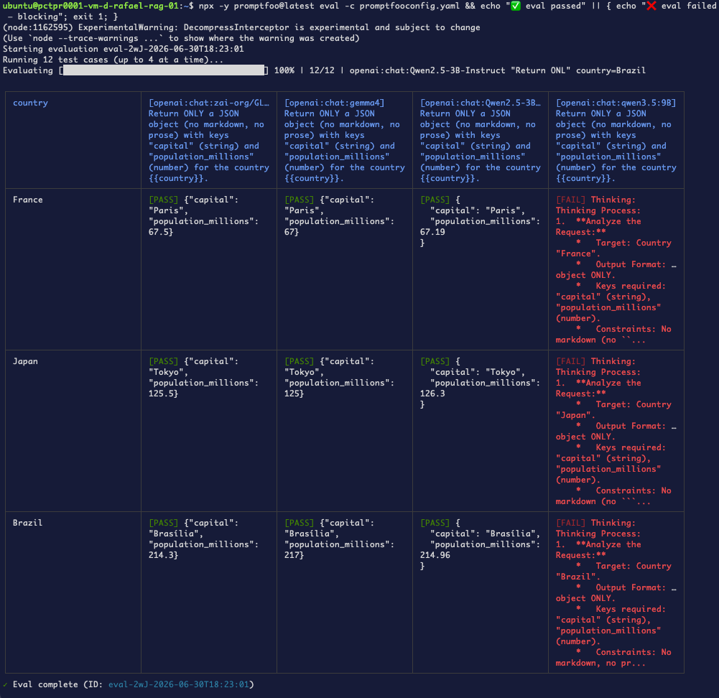Click the ubuntu@pctpr0001 shell prompt
The height and width of the screenshot is (698, 719).
[98, 6]
